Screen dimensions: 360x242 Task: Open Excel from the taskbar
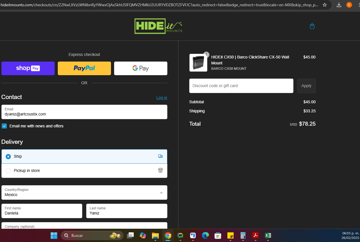coord(268,235)
